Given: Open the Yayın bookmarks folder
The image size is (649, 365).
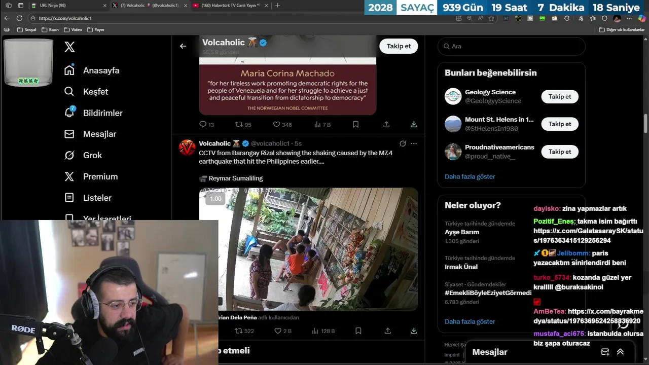Looking at the screenshot, I should click(96, 29).
